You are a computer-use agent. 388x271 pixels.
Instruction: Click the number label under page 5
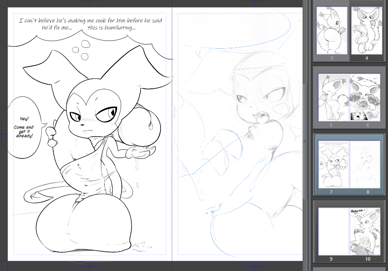(331, 125)
